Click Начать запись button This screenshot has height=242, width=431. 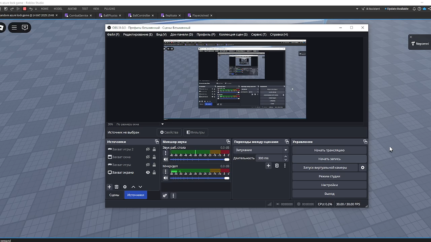329,159
